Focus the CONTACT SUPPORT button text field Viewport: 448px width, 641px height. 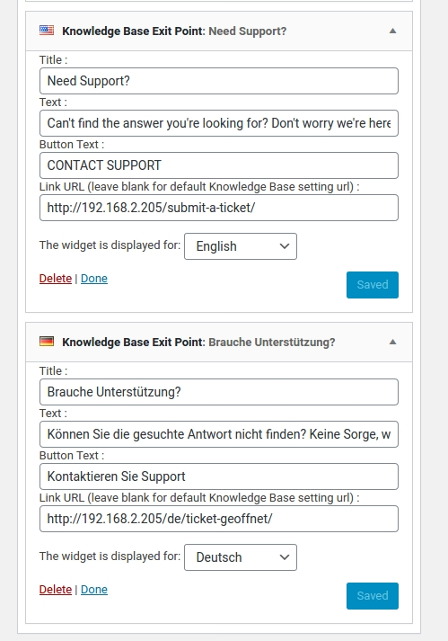219,165
